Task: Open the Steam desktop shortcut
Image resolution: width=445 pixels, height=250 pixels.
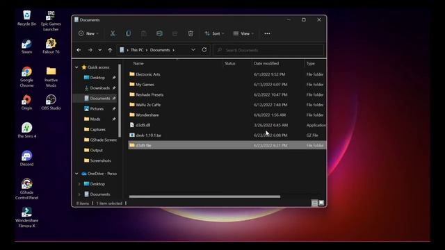Action: pos(26,47)
